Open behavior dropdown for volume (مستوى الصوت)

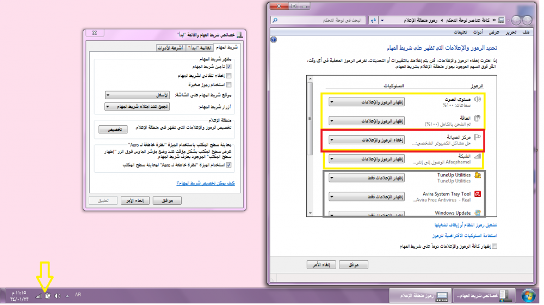click(367, 102)
